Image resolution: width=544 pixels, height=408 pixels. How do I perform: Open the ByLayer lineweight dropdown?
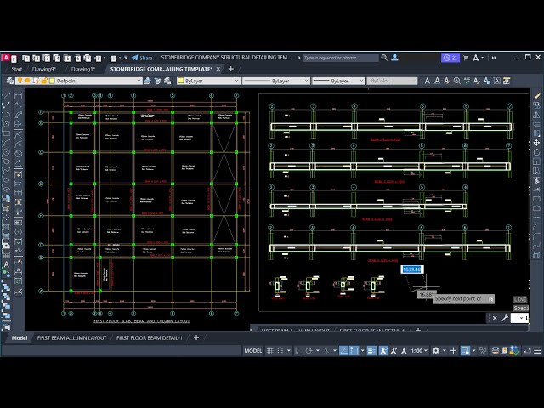tap(338, 81)
